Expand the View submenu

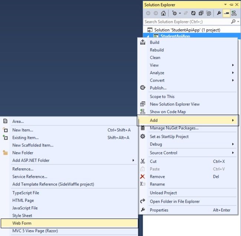188,65
